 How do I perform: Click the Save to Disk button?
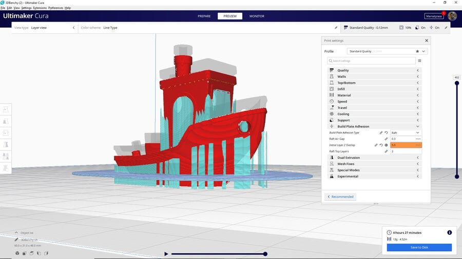[419, 248]
